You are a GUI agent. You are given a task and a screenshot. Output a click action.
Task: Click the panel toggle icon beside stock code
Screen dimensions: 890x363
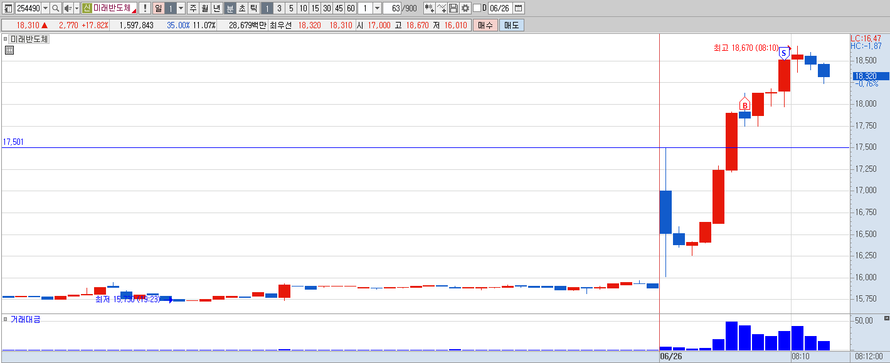[8, 8]
